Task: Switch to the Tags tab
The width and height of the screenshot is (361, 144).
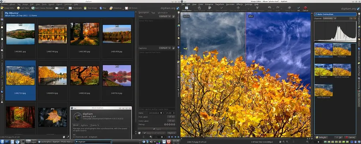Action: [153, 13]
